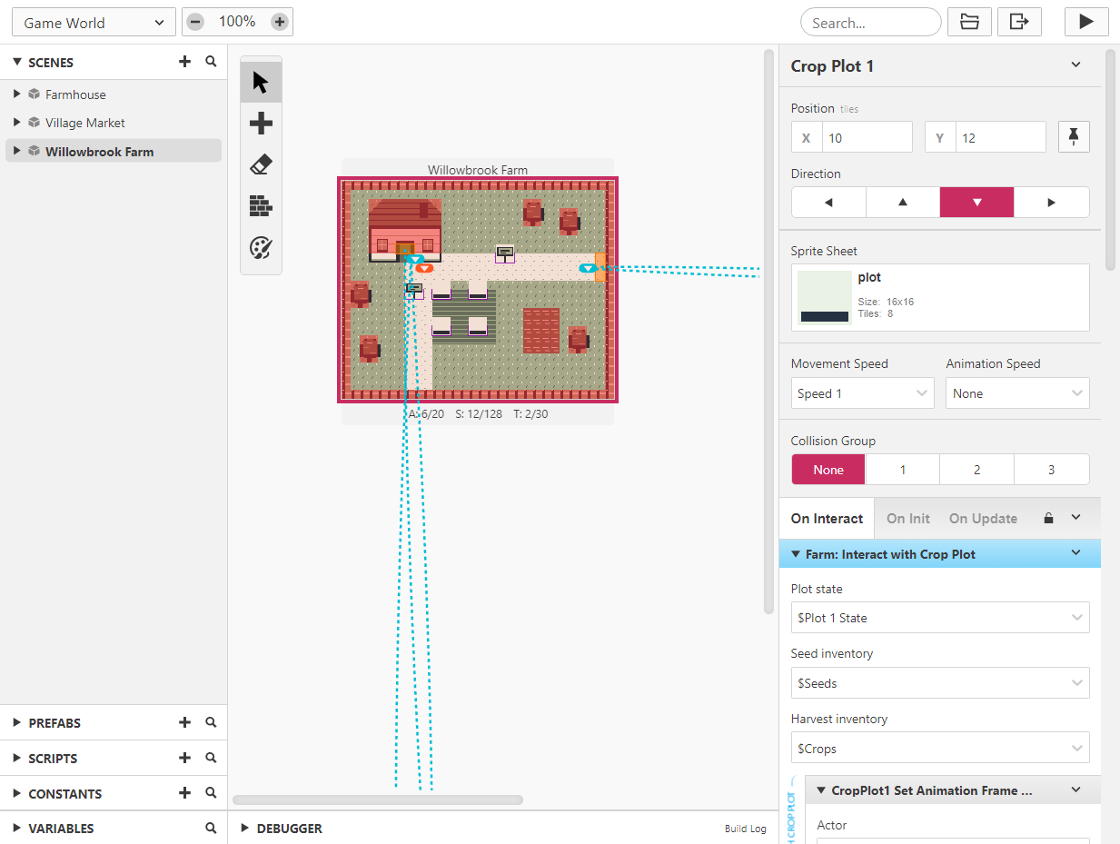1120x844 pixels.
Task: Search scripts magnifier icon
Action: [211, 758]
